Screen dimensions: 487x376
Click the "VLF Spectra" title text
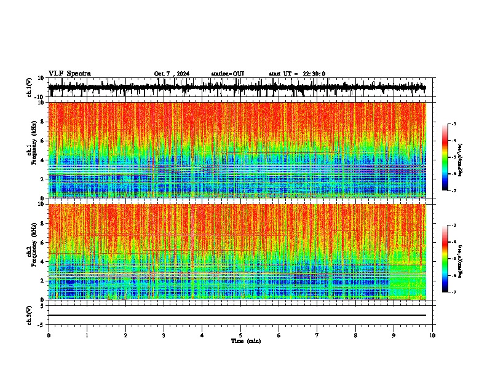69,74
